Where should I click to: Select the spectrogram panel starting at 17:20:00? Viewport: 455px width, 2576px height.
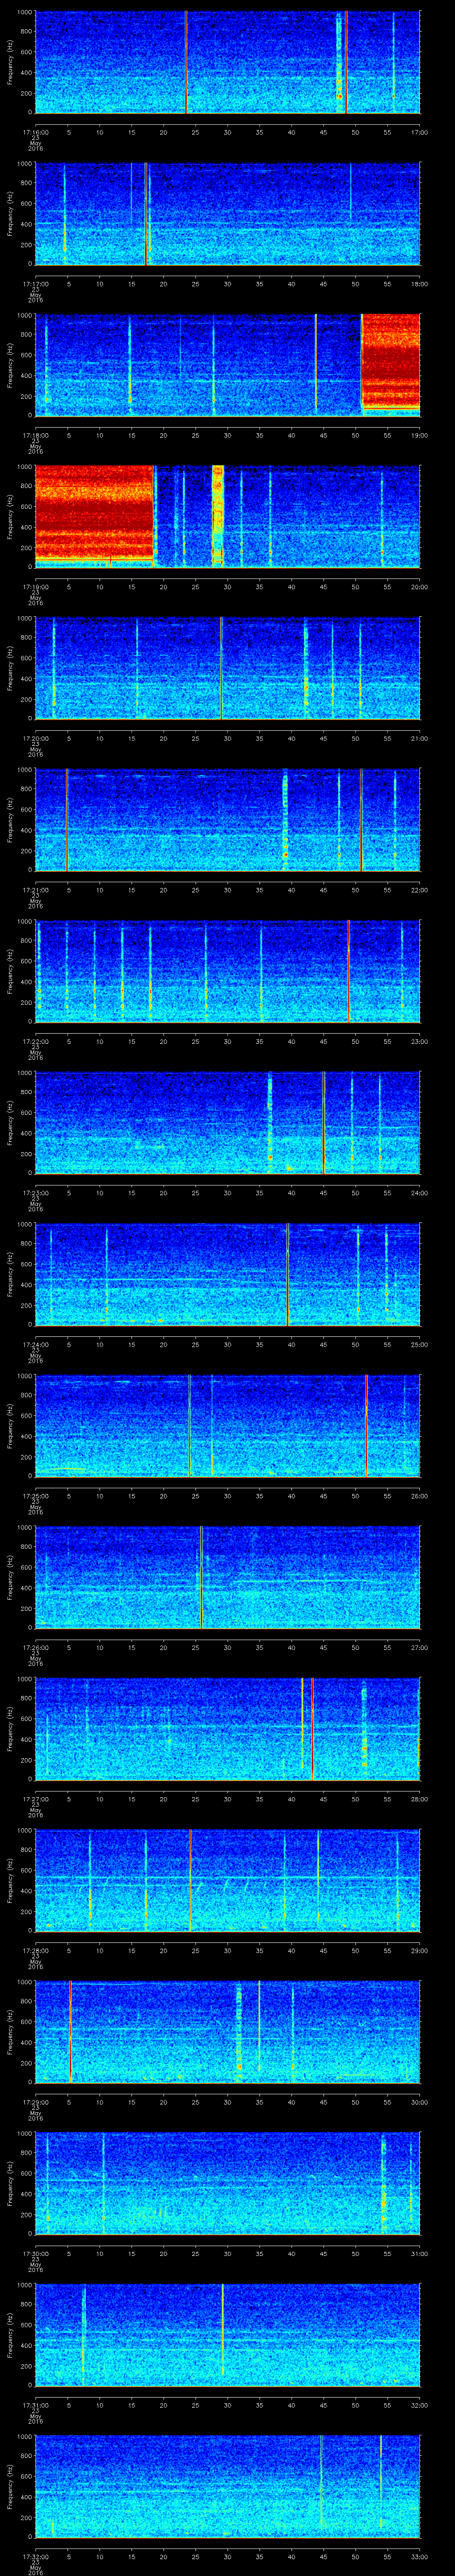click(228, 669)
